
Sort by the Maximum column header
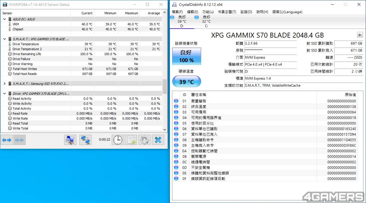coord(129,13)
